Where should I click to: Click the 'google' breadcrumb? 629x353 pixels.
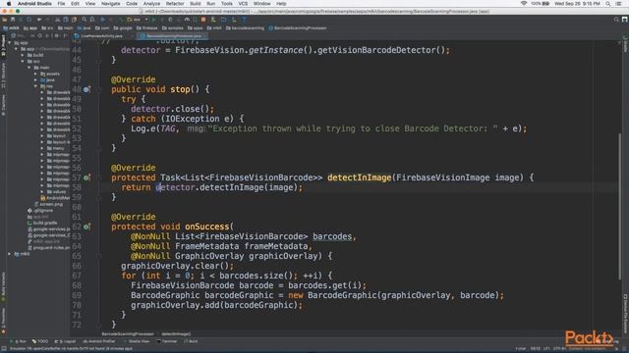(123, 28)
